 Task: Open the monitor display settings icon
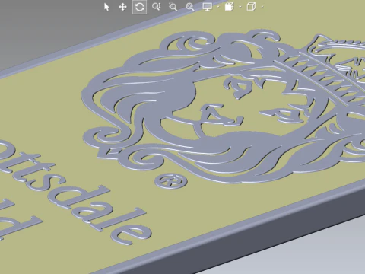(208, 7)
